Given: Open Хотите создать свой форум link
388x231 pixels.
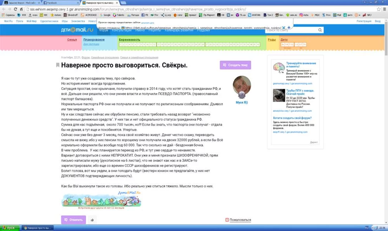Looking at the screenshot, I should [292, 118].
